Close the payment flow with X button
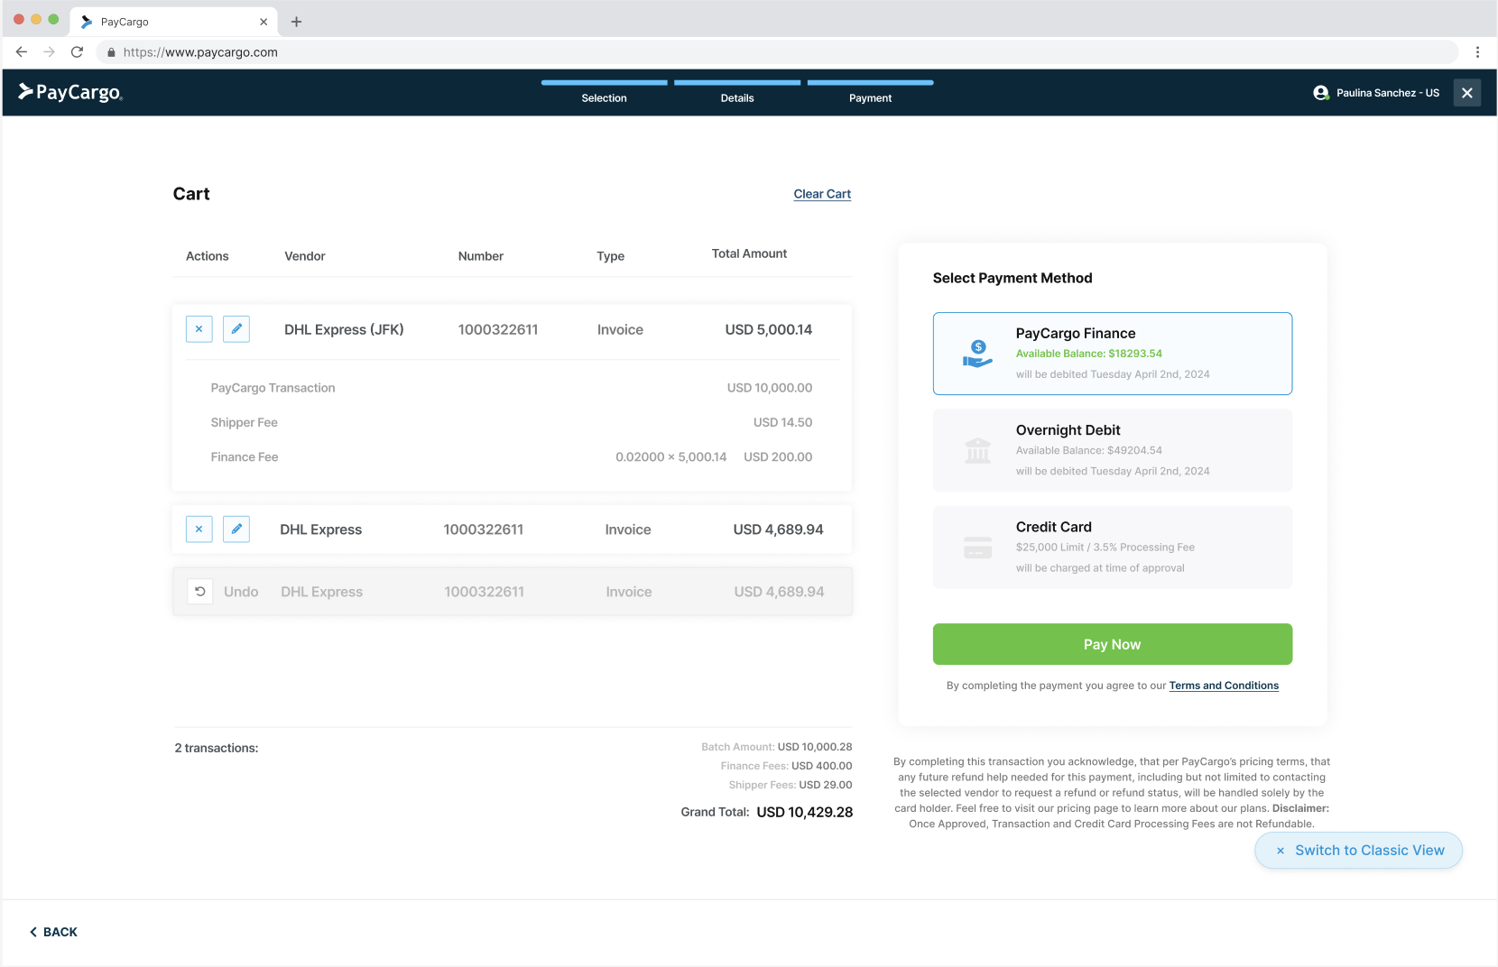The height and width of the screenshot is (967, 1498). (x=1467, y=93)
